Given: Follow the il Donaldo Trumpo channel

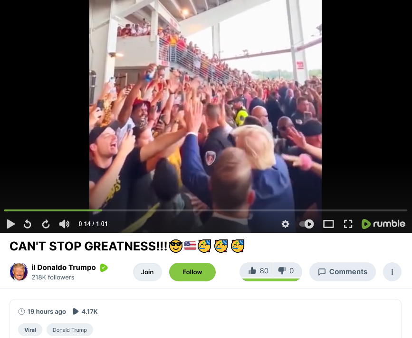Looking at the screenshot, I should pyautogui.click(x=192, y=272).
